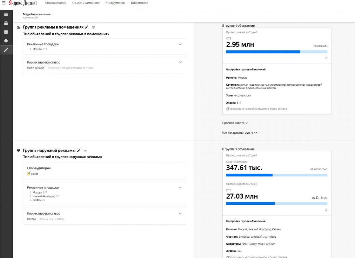Screen dimensions: 355x258
Task: Expand Корректировки ставок with Погода adjustment
Action: [x=180, y=214]
